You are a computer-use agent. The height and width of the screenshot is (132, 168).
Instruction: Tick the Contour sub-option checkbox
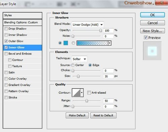pos(10,60)
